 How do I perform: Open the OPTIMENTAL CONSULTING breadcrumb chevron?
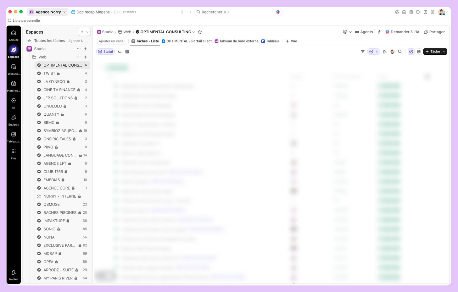click(x=193, y=32)
